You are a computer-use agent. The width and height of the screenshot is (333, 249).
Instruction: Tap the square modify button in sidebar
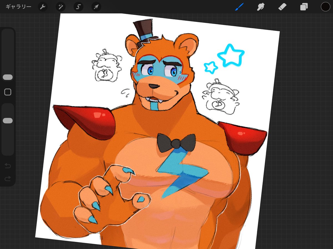8,92
